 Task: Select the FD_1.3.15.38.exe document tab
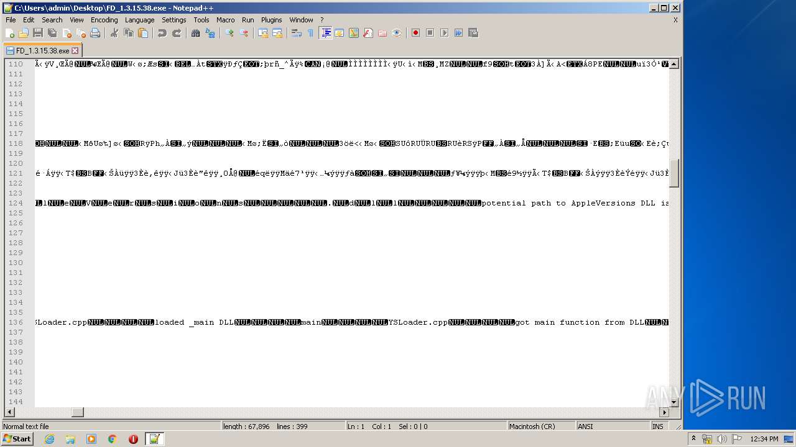[x=42, y=50]
